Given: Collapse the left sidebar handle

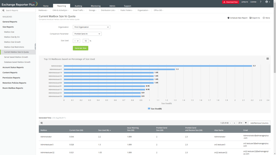Looking at the screenshot, I should [35, 47].
